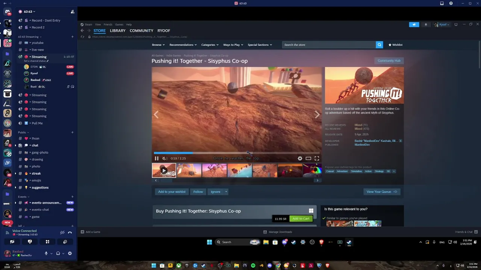Image resolution: width=481 pixels, height=270 pixels.
Task: Select the STORE tab
Action: pyautogui.click(x=100, y=31)
